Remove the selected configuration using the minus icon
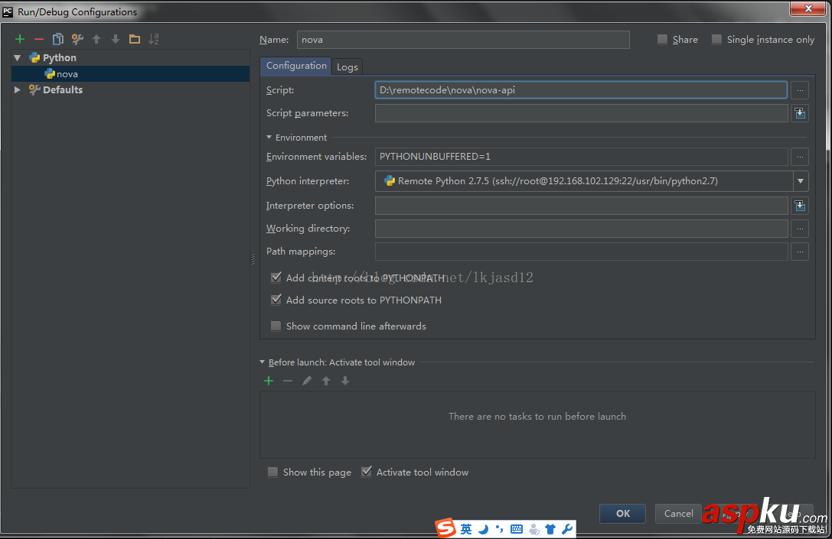 [38, 38]
